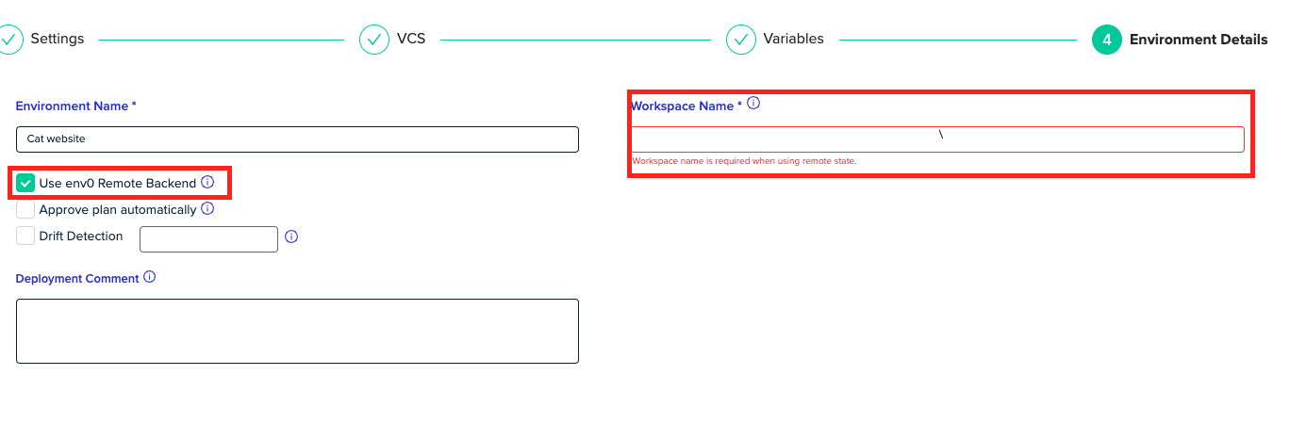This screenshot has height=424, width=1290.
Task: Click the Deployment Comment label
Action: pyautogui.click(x=77, y=279)
